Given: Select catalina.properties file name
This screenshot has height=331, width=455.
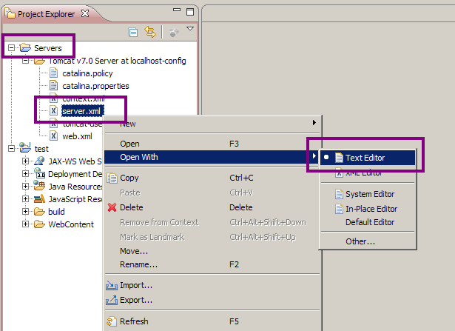Looking at the screenshot, I should click(95, 86).
